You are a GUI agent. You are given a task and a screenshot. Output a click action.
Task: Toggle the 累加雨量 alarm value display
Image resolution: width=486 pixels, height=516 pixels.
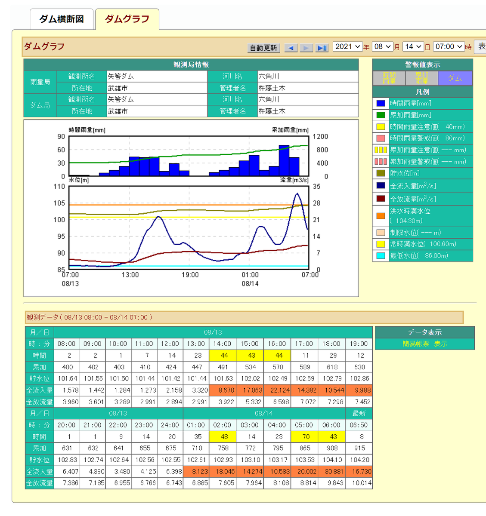422,78
